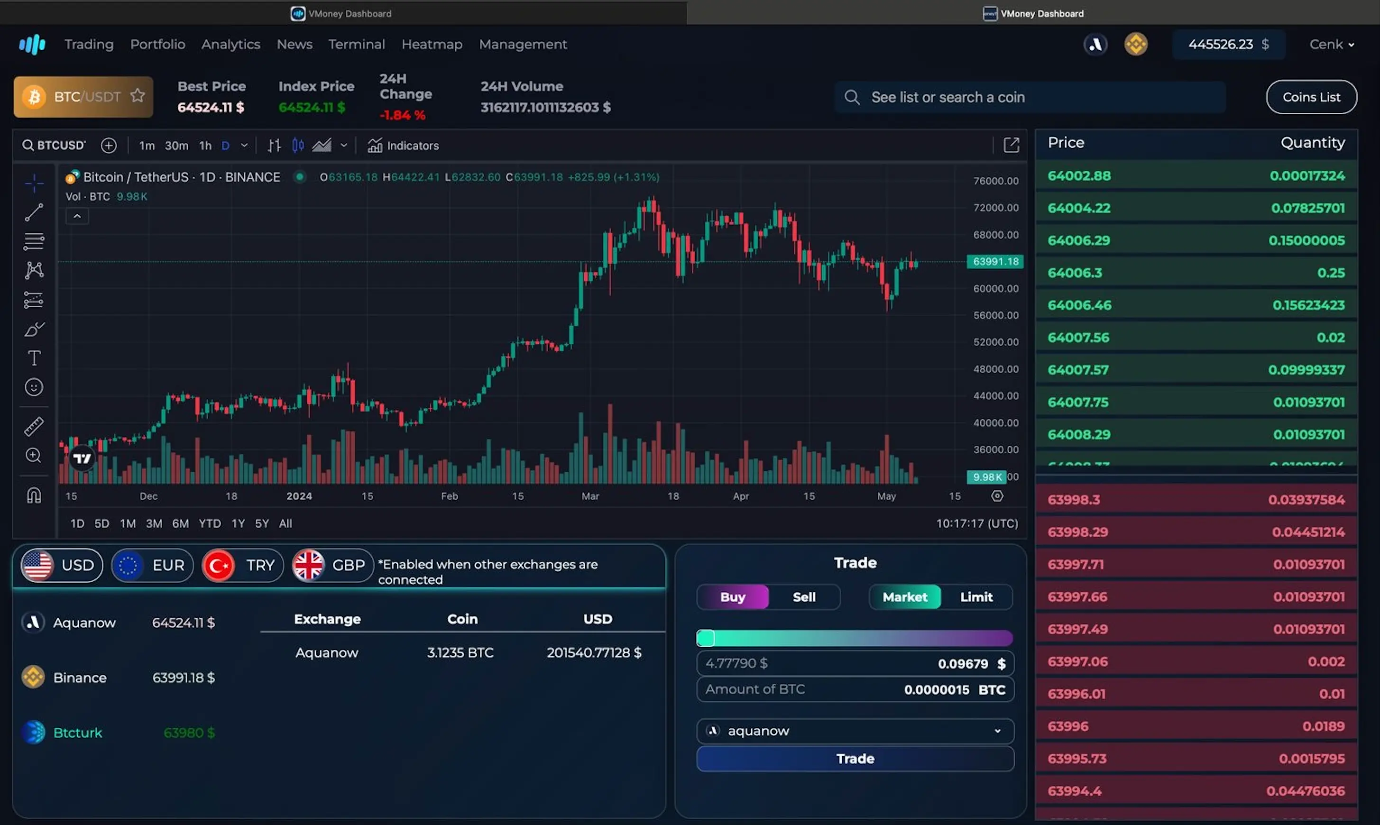Viewport: 1380px width, 825px height.
Task: Select the brush drawing tool
Action: click(34, 329)
